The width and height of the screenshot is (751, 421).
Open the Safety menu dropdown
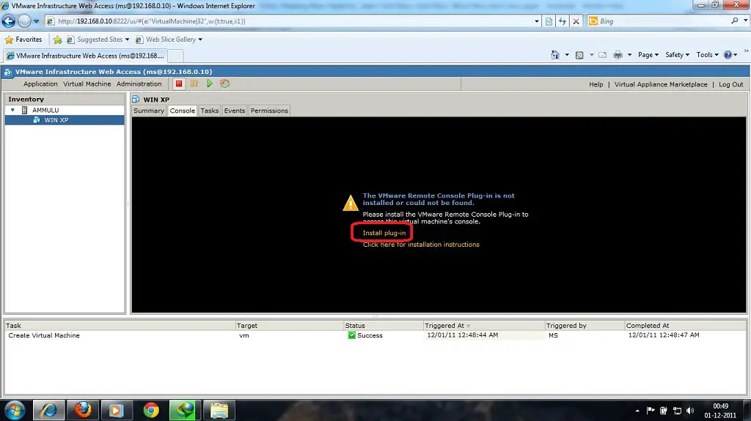[677, 55]
